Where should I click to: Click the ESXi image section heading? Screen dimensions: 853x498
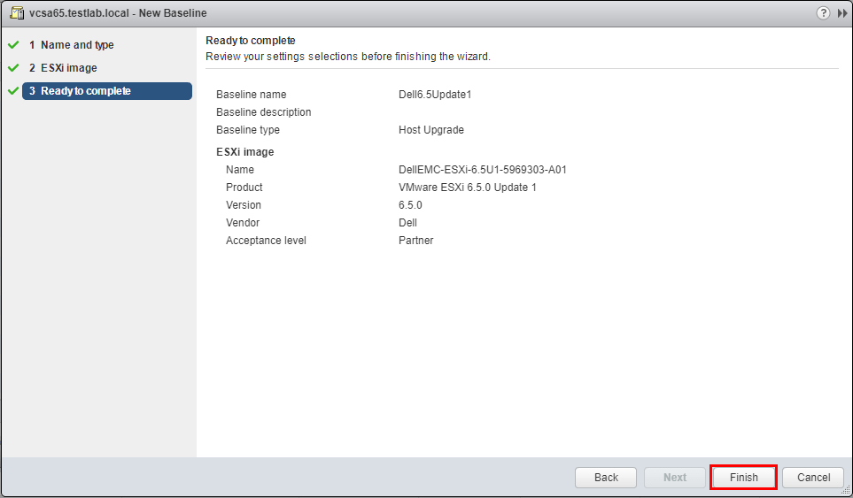244,152
